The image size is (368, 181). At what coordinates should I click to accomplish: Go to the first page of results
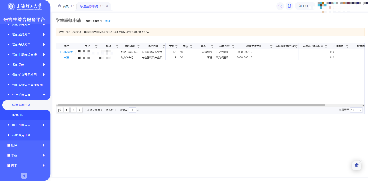coord(60,110)
